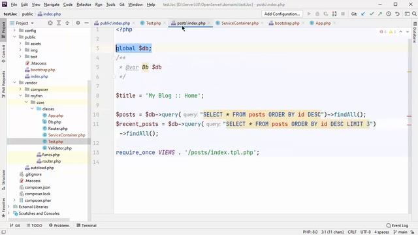Click the Run configuration play icon
Screen dimensions: 418x235
(309, 14)
